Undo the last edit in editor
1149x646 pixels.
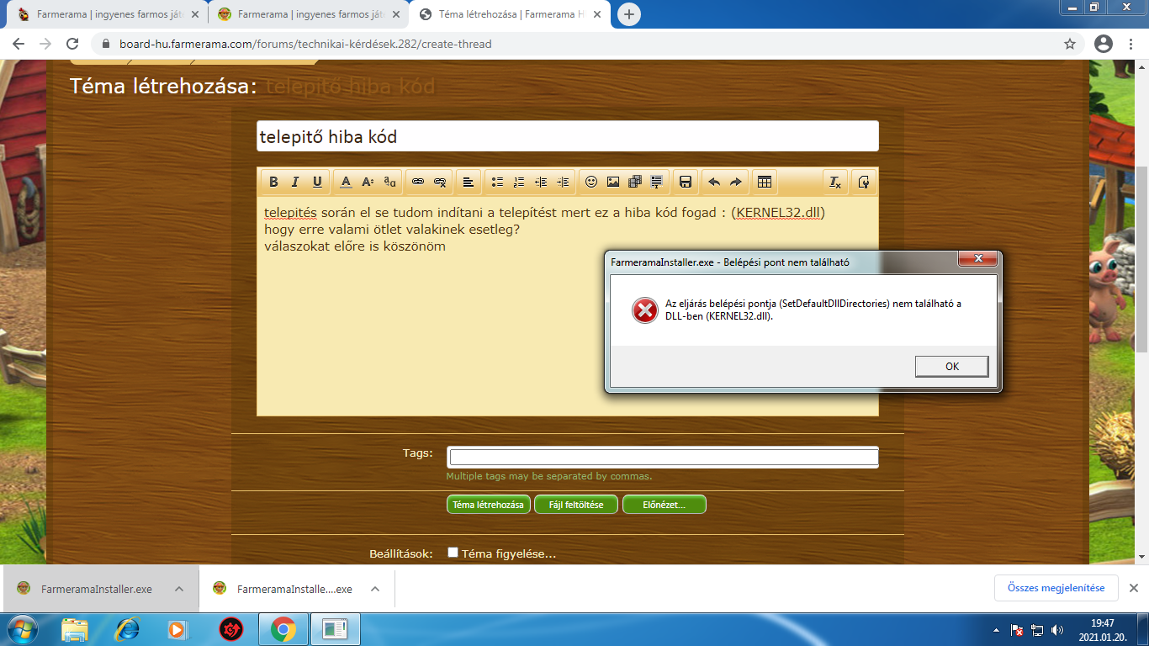tap(714, 182)
